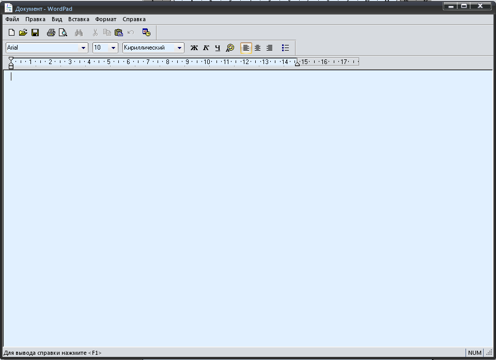
Task: Click the Copy icon in toolbar
Action: coord(107,32)
